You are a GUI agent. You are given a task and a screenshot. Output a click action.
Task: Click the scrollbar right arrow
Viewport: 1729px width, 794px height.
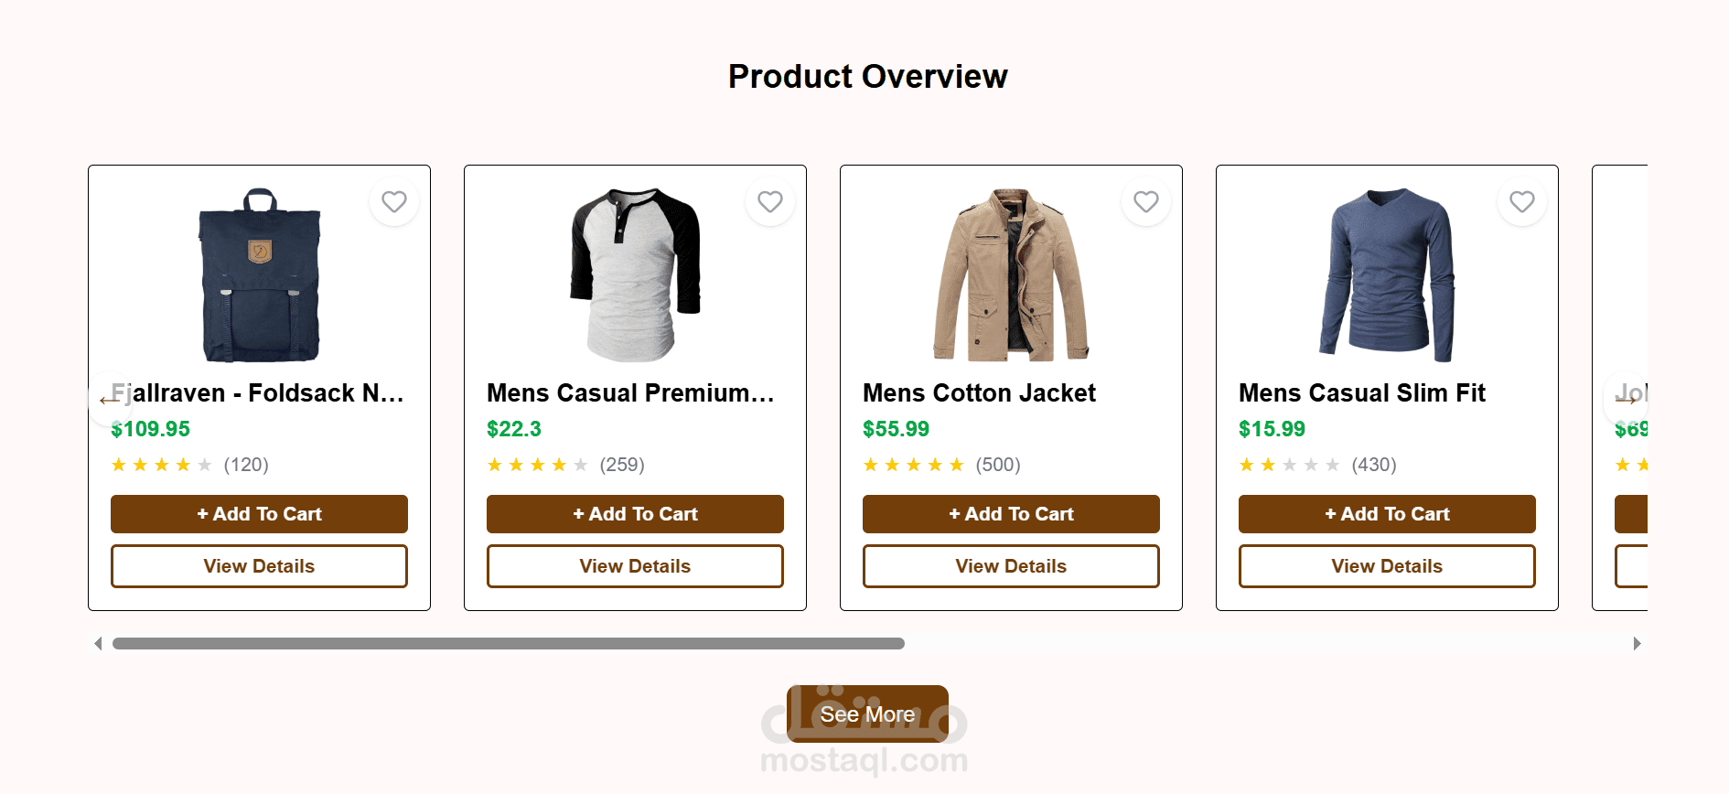(1637, 644)
